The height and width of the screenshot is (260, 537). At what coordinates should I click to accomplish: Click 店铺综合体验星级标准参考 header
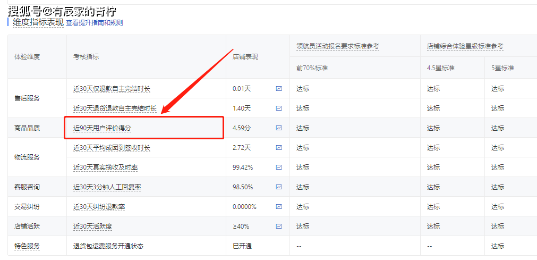tap(465, 46)
